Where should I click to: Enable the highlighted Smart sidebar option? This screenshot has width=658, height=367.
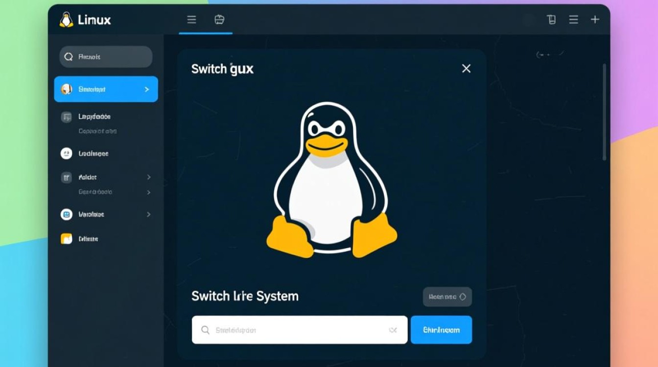pos(106,89)
